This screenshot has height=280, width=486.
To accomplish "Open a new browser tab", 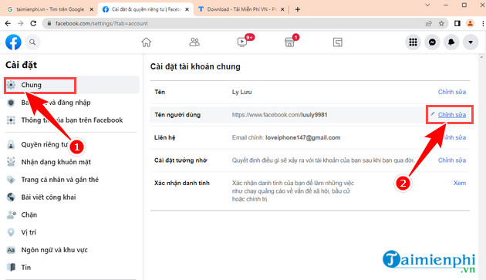I will tap(298, 9).
